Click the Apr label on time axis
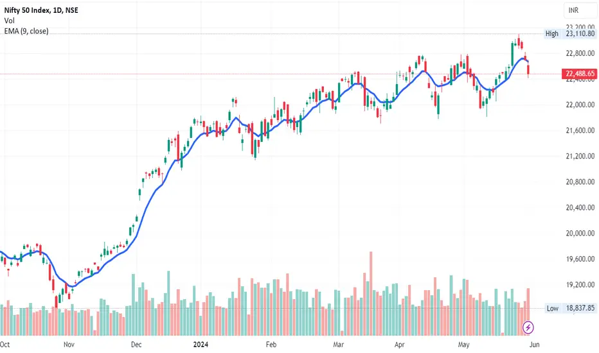The width and height of the screenshot is (599, 353). point(399,344)
